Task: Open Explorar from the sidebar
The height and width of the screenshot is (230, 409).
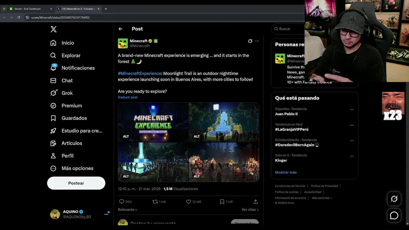Action: coord(66,55)
